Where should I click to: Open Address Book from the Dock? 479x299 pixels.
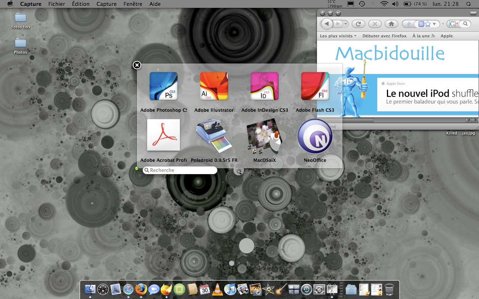pyautogui.click(x=192, y=289)
